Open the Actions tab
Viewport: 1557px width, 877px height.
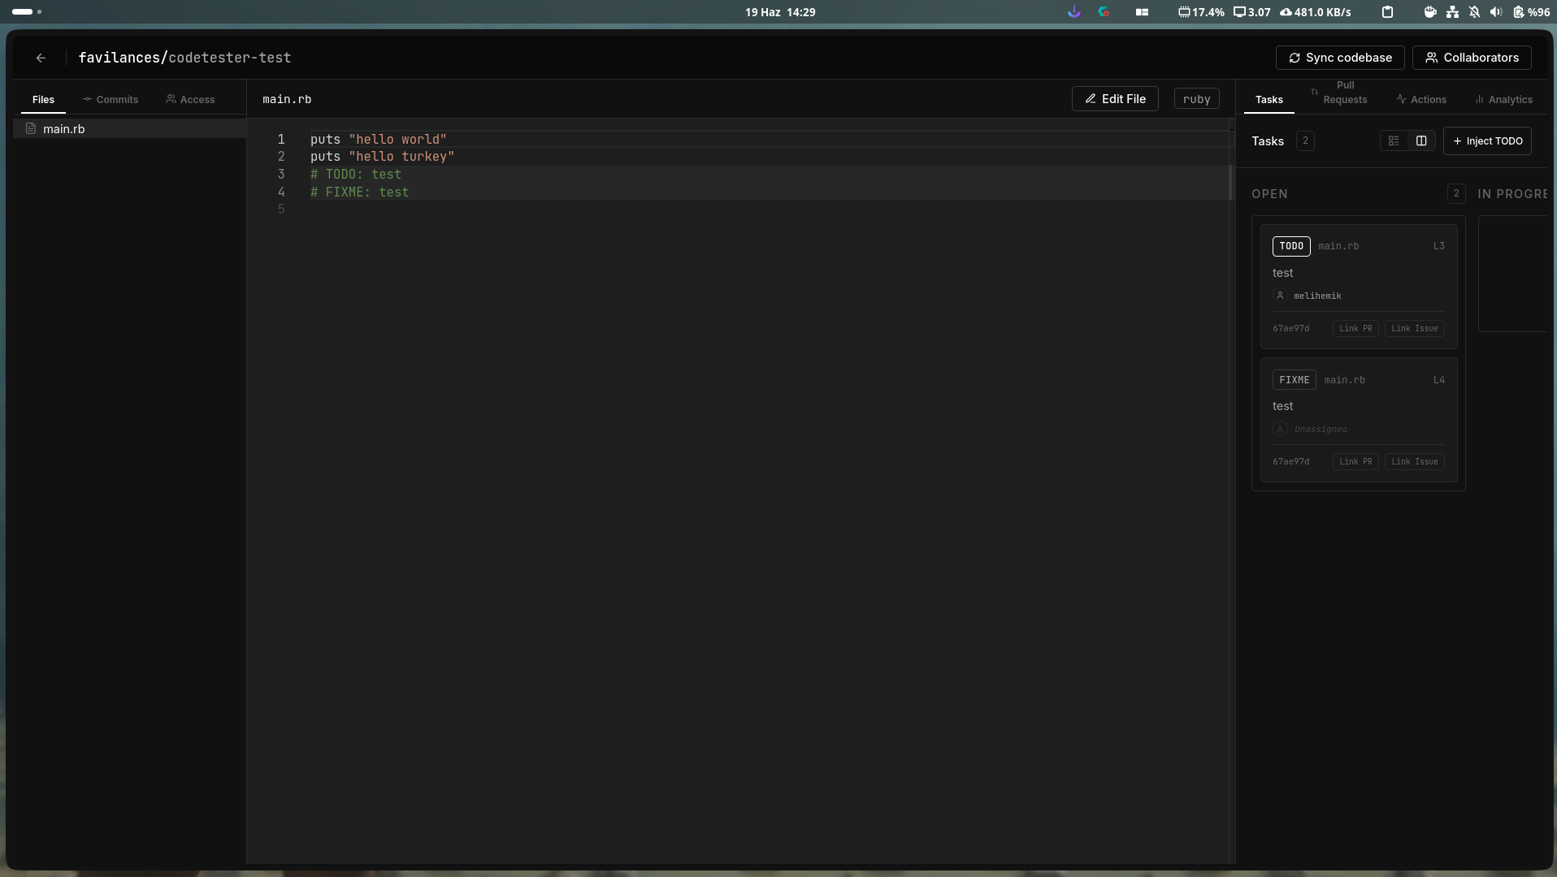tap(1421, 99)
